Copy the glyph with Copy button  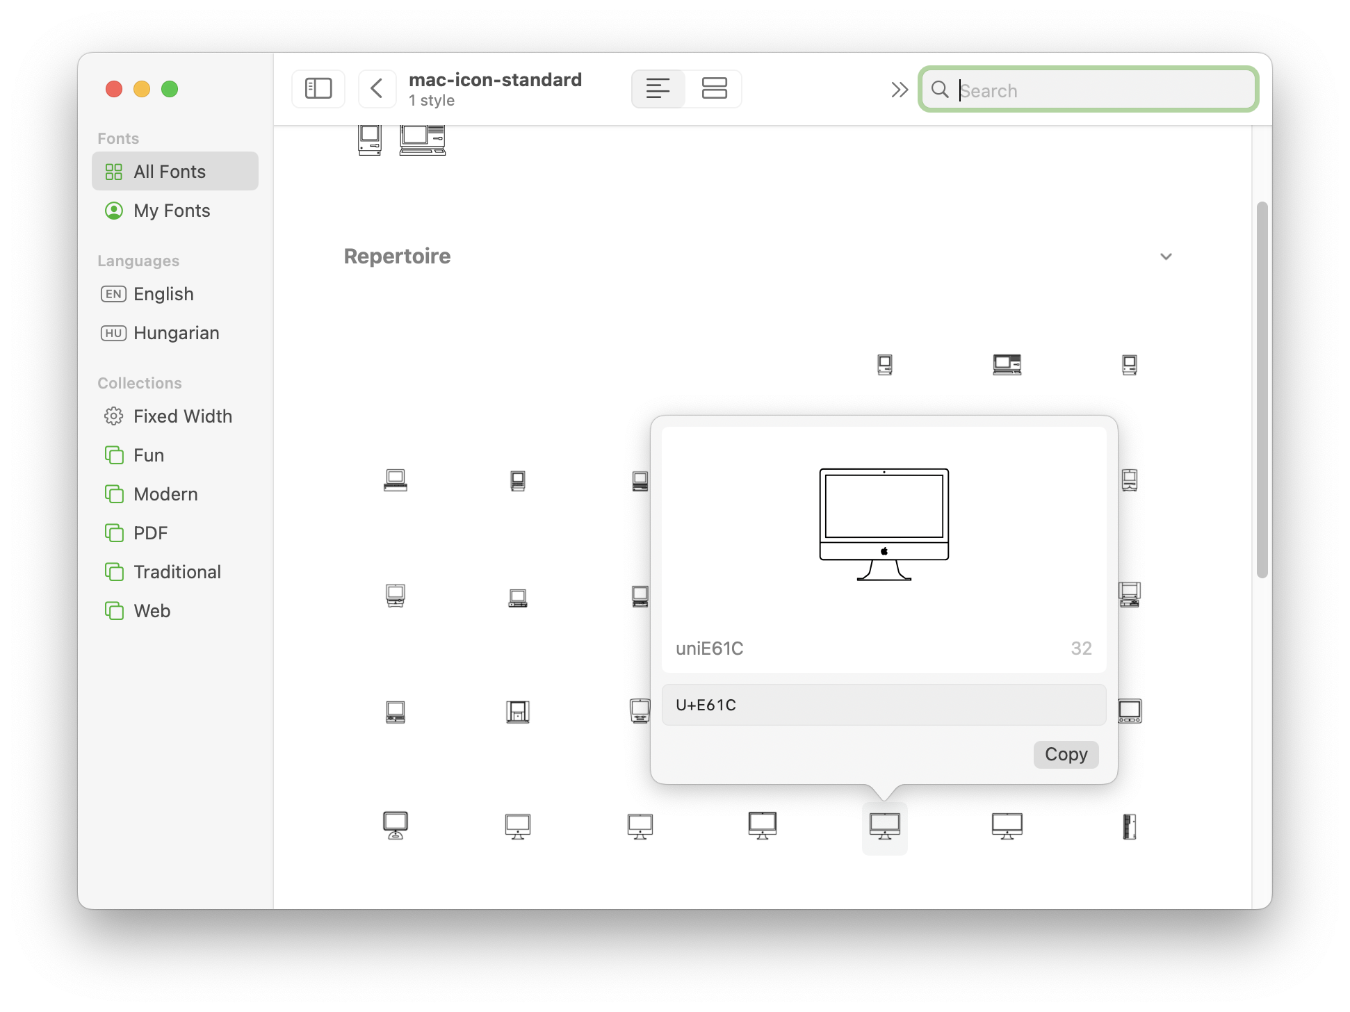tap(1066, 754)
